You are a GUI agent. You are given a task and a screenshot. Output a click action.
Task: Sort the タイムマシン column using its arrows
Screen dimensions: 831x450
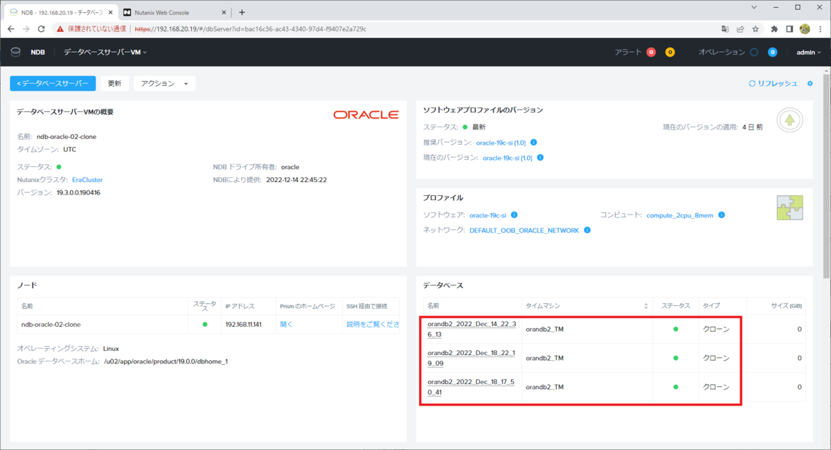647,305
